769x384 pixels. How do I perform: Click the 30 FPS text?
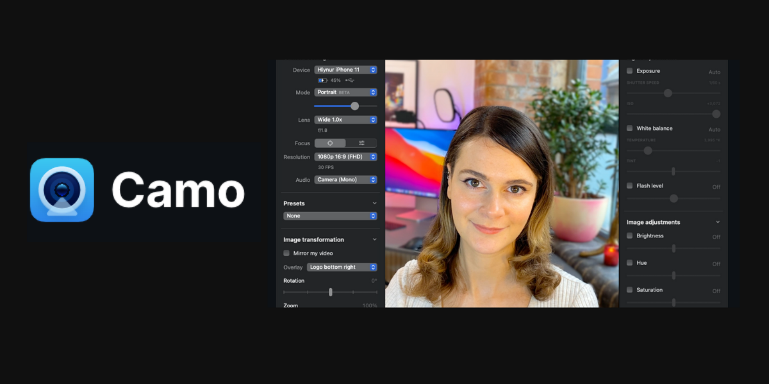click(326, 167)
